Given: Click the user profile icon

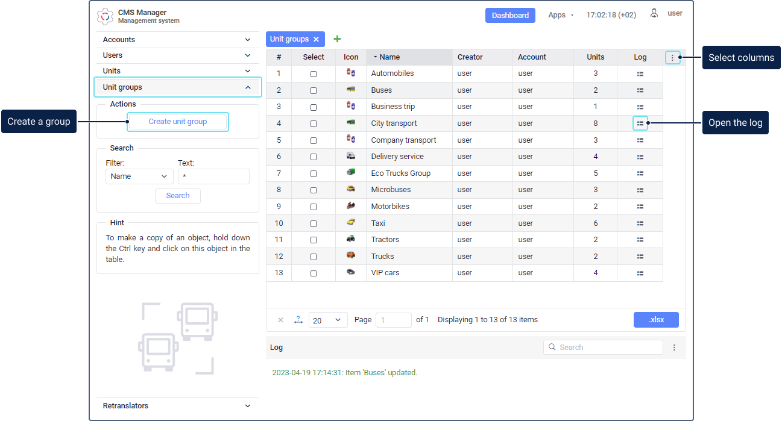Looking at the screenshot, I should [x=654, y=13].
